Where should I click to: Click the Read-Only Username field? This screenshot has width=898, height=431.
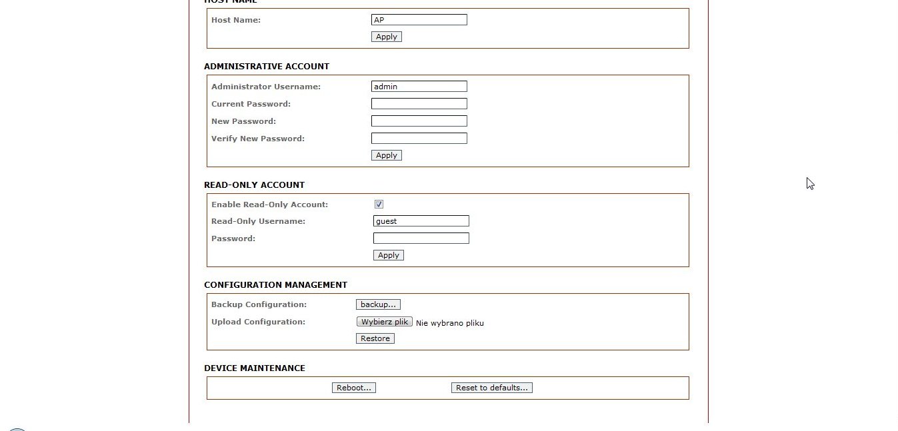421,221
